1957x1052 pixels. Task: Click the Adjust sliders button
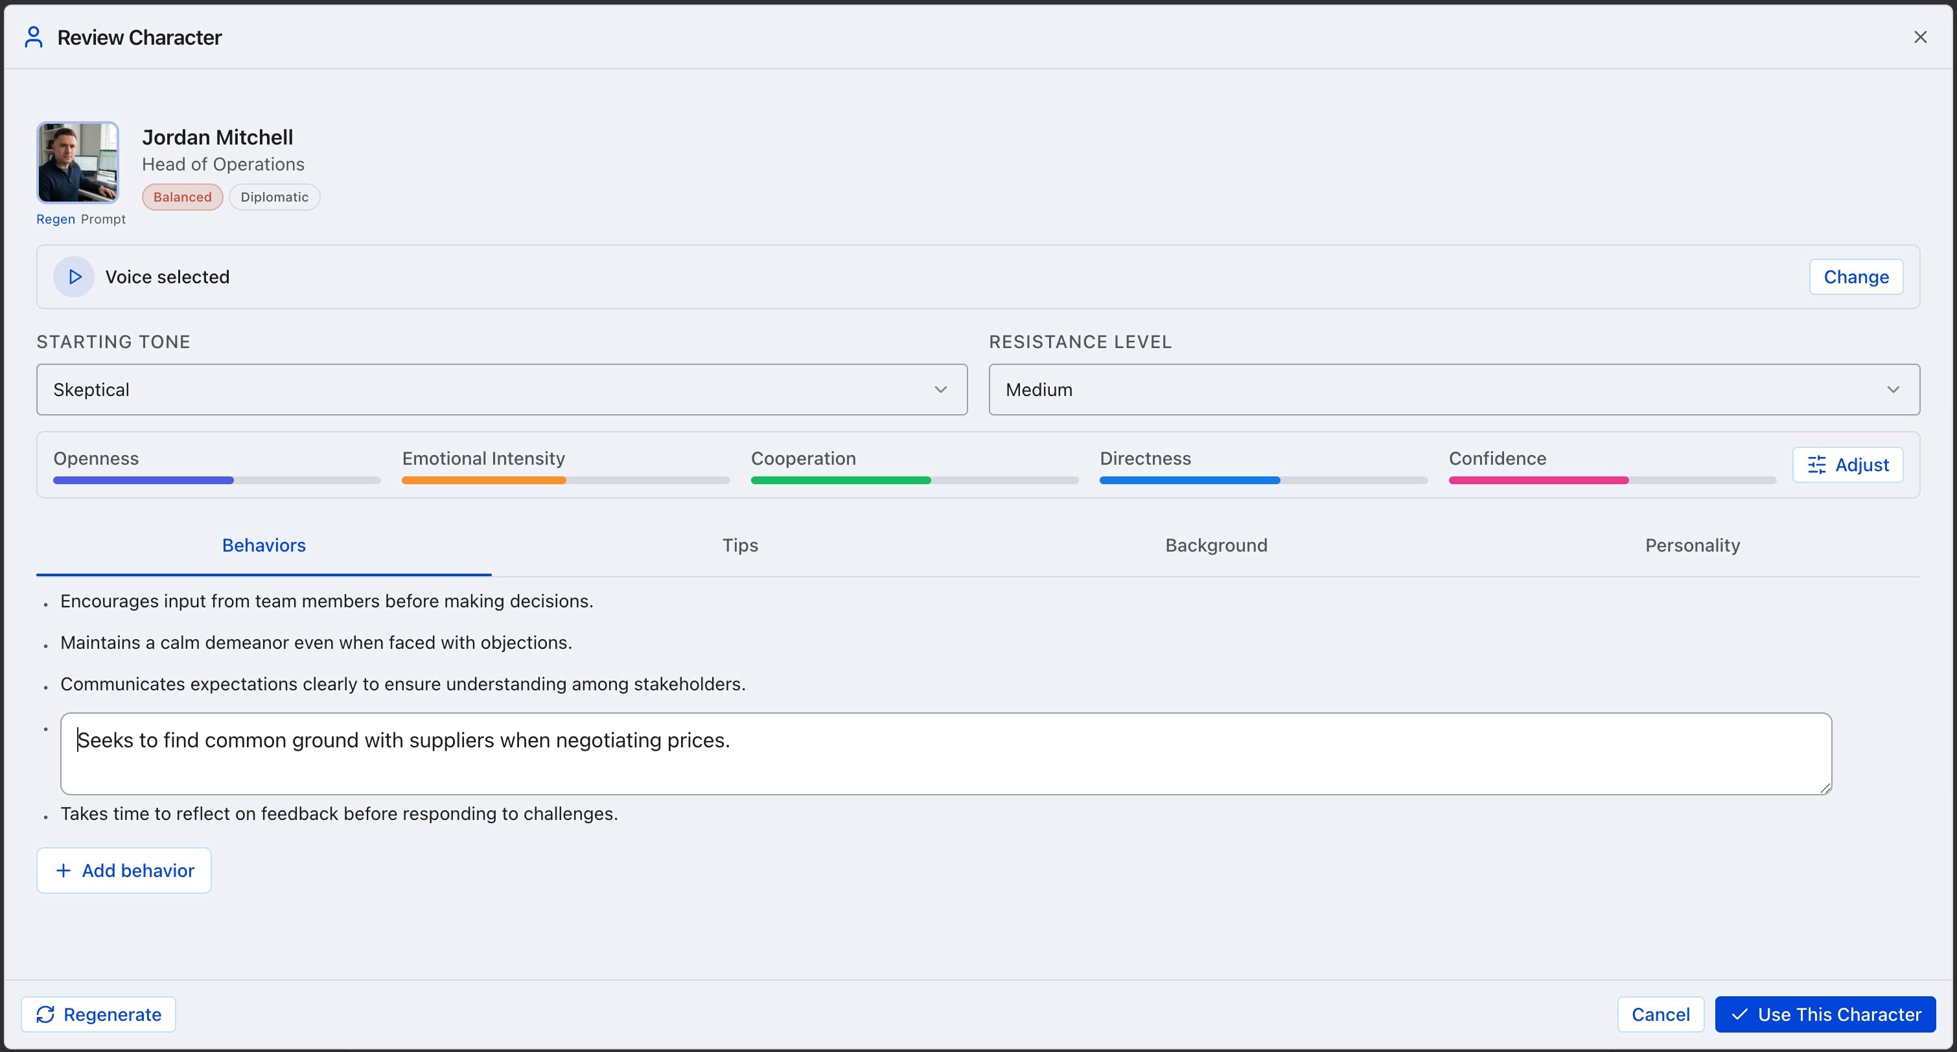[x=1847, y=465]
